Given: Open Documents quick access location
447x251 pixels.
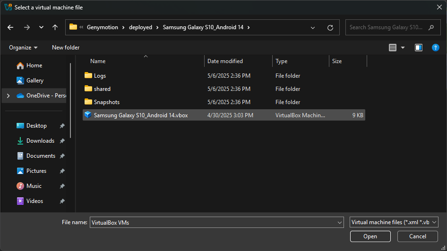Looking at the screenshot, I should pos(41,156).
